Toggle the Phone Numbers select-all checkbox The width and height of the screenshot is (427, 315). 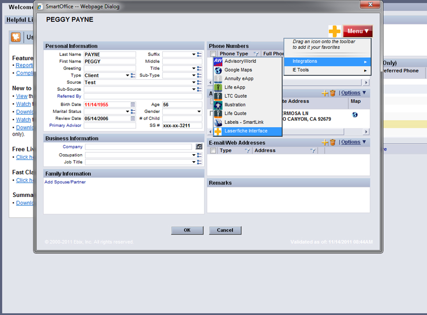click(x=213, y=54)
